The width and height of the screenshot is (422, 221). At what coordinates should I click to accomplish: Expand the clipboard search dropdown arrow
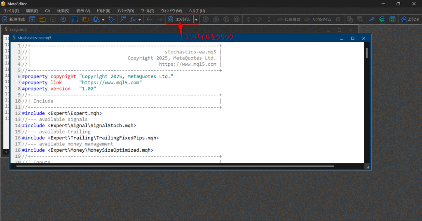tap(103, 20)
